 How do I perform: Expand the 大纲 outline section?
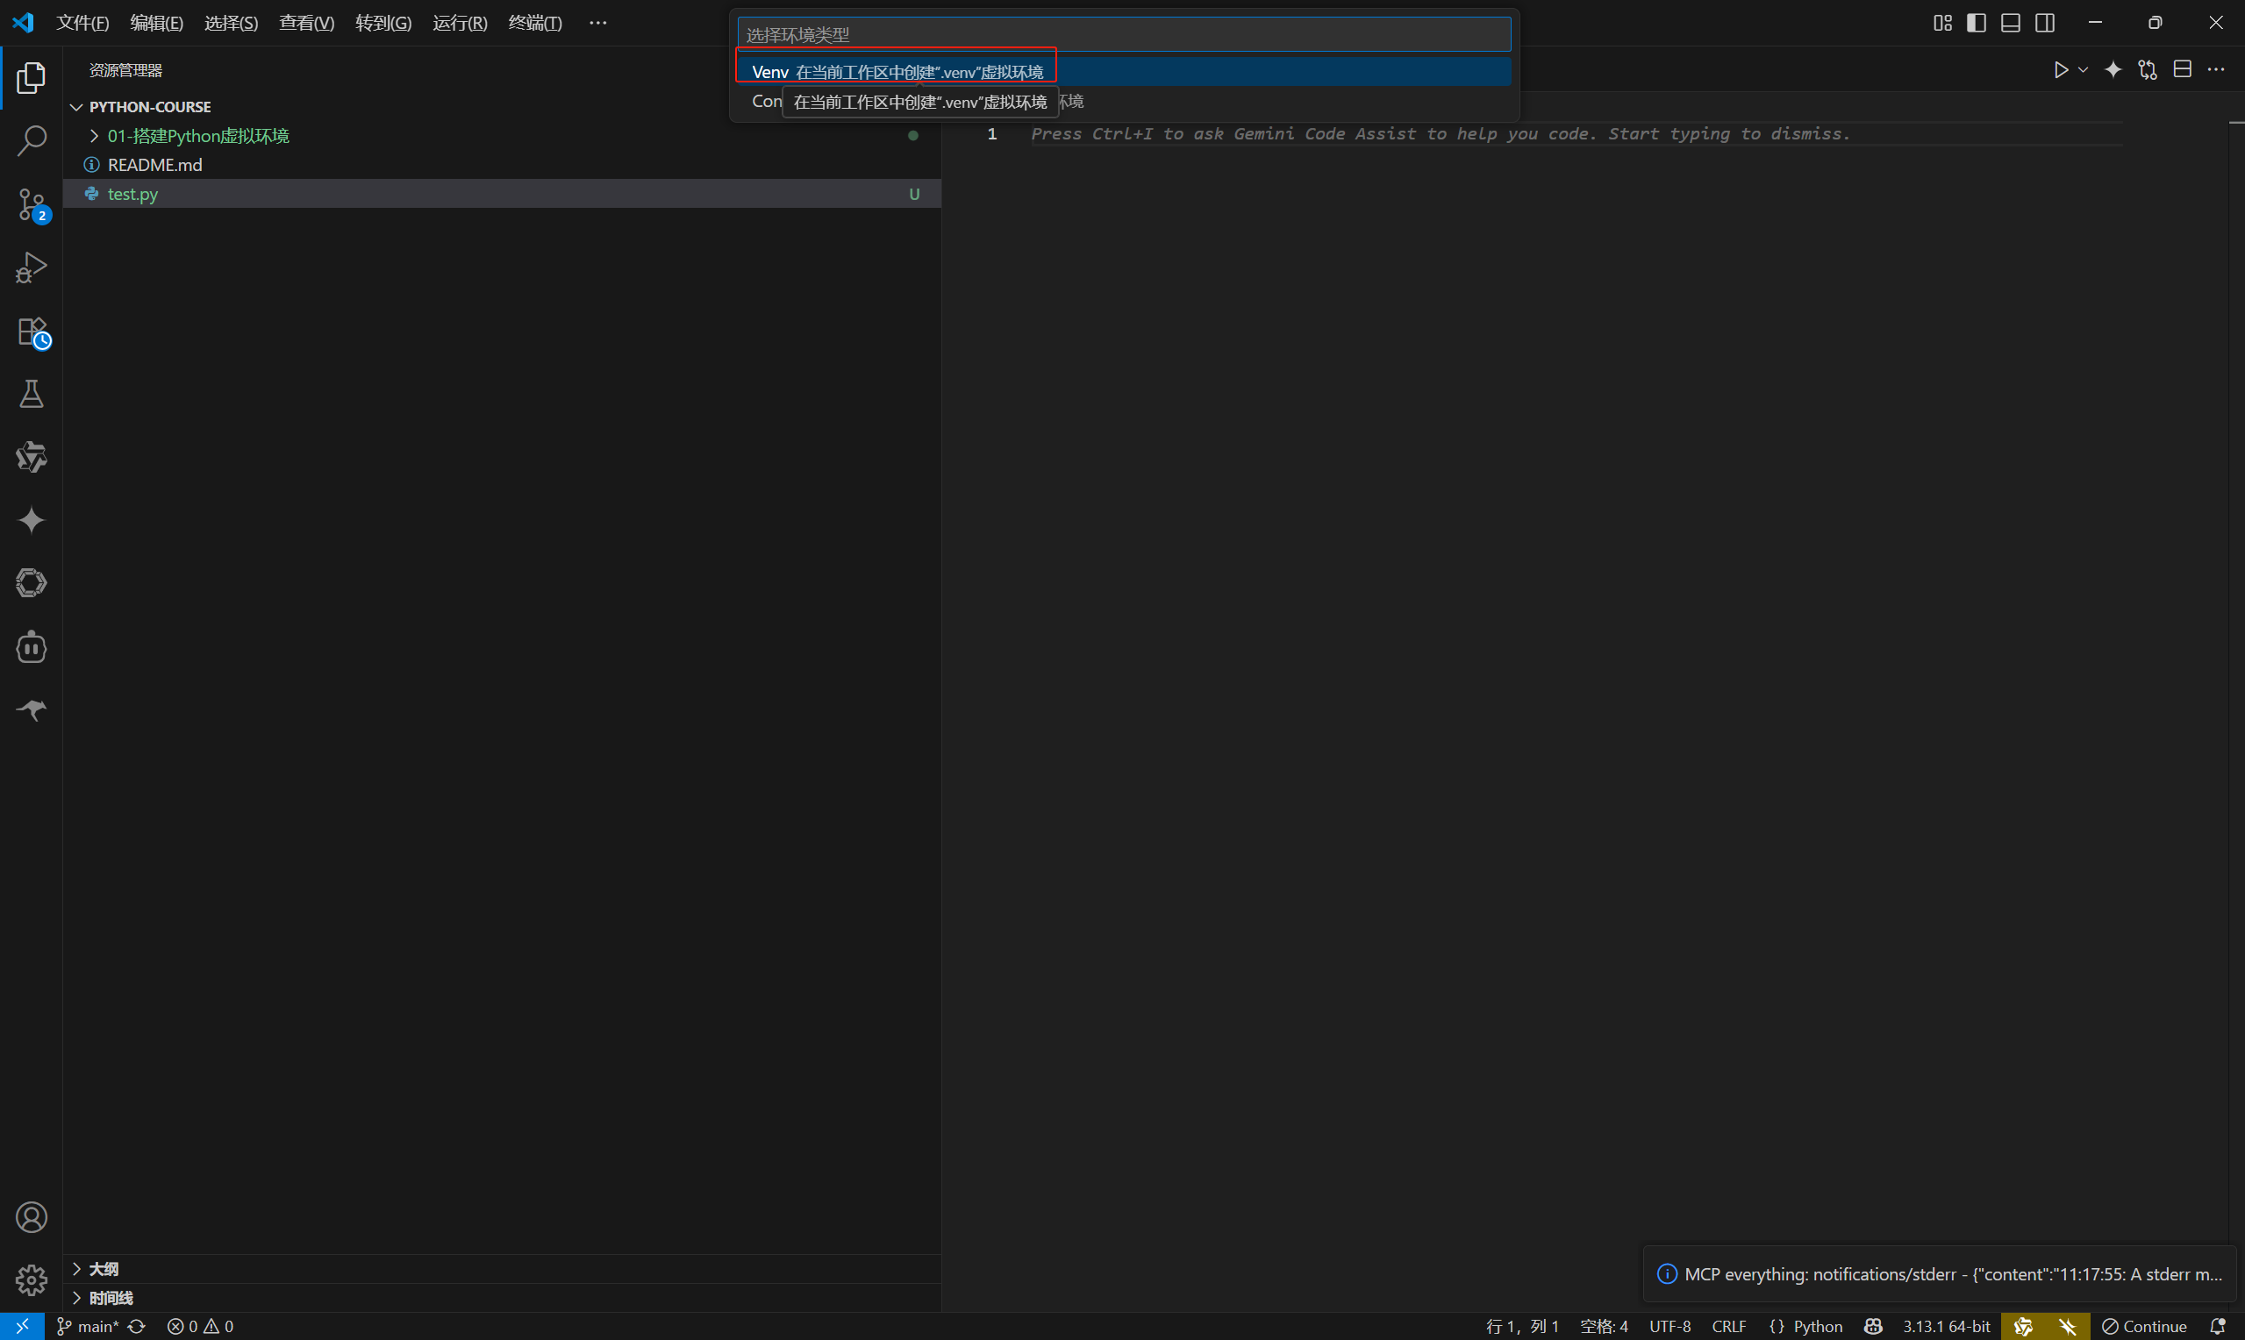[103, 1269]
